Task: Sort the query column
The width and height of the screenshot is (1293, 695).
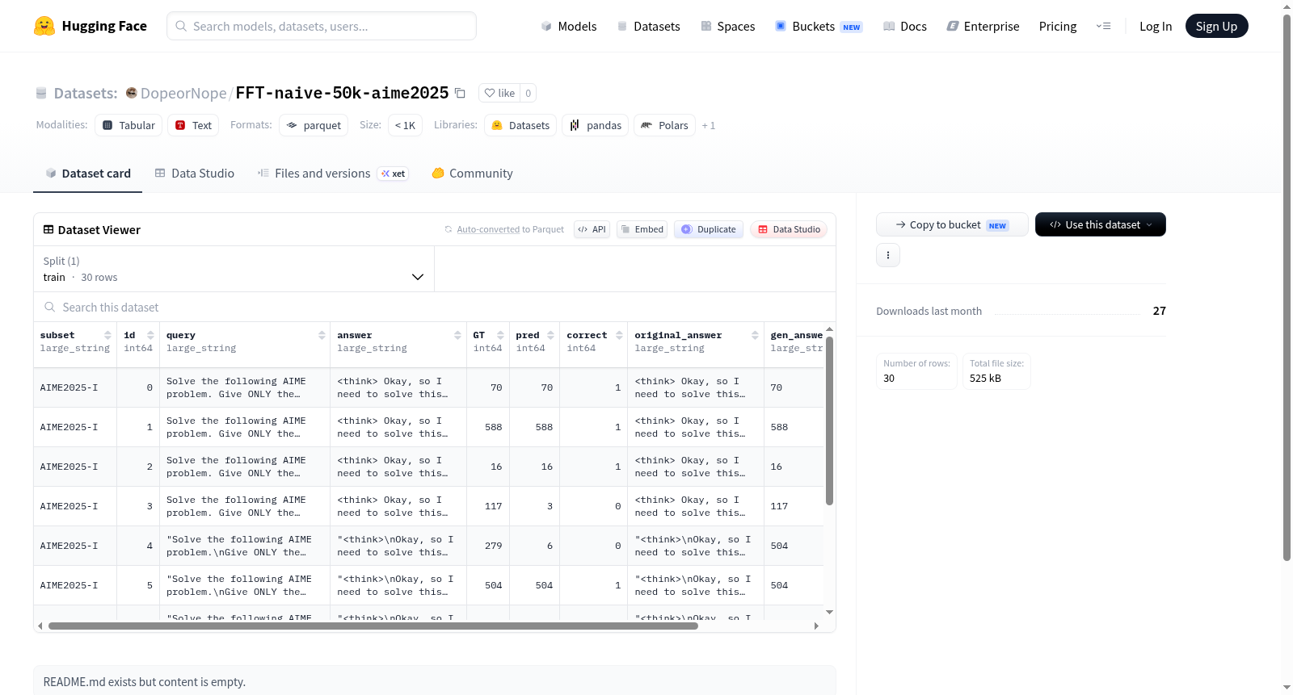Action: [322, 335]
